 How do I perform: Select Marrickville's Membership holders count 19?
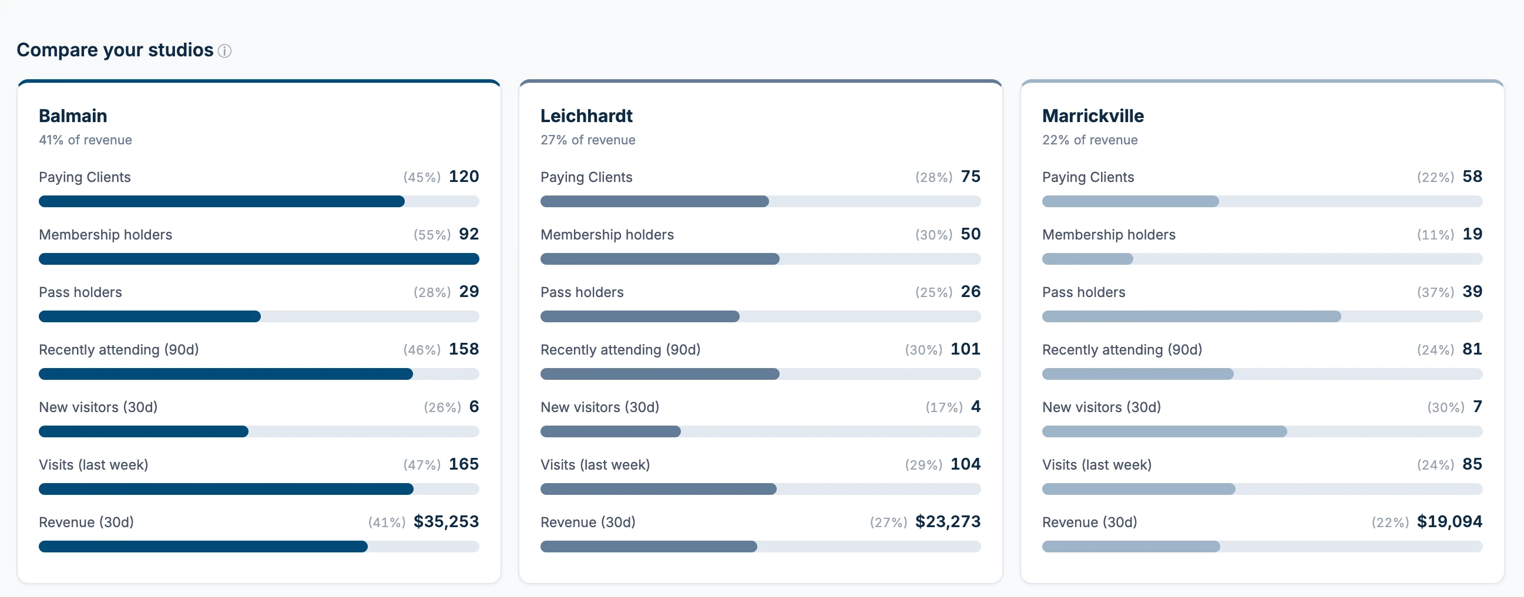pyautogui.click(x=1472, y=234)
